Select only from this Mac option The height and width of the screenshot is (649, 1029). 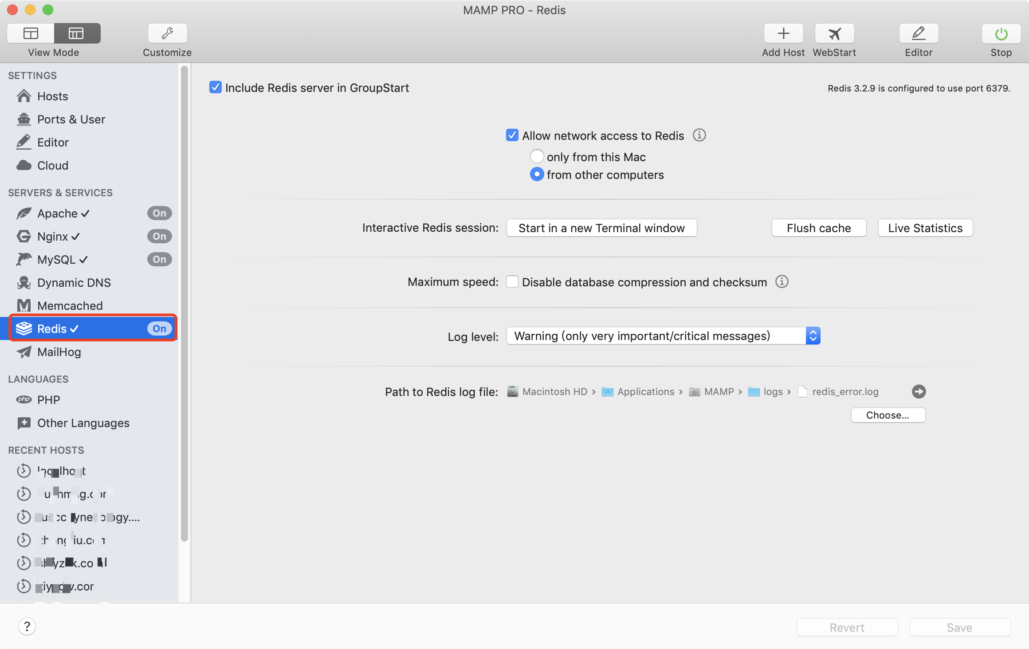coord(537,157)
